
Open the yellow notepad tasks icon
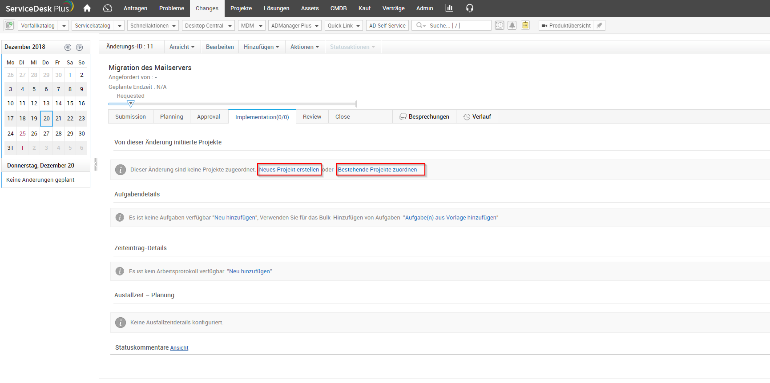click(x=525, y=25)
